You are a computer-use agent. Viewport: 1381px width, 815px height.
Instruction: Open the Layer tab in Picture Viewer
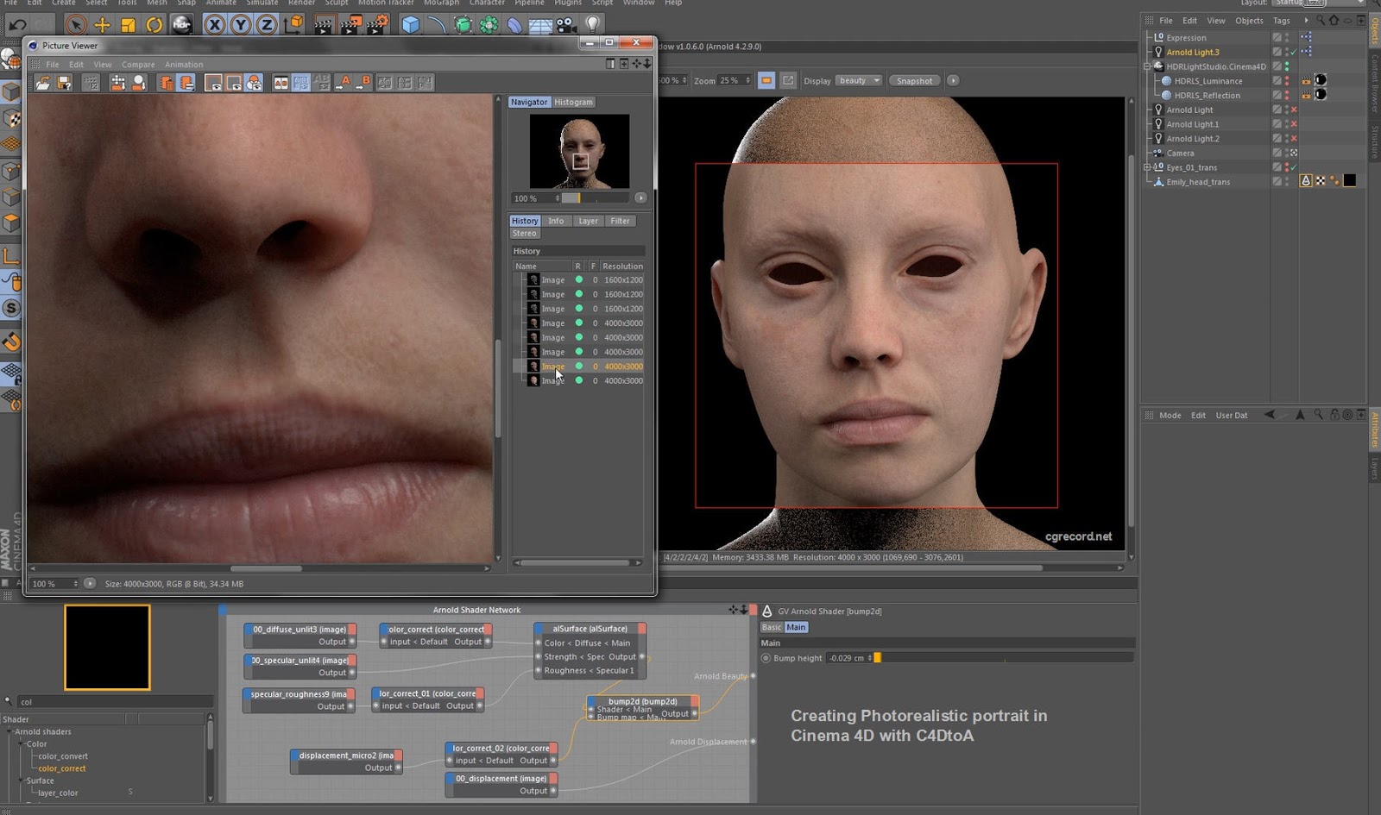588,221
